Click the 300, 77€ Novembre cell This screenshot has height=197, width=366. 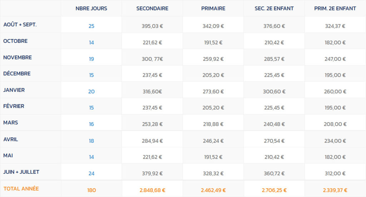[x=152, y=59]
